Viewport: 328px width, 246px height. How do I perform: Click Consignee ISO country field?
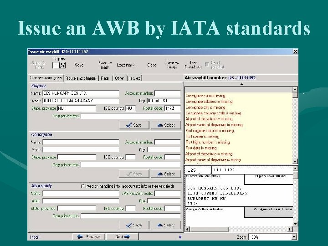coord(131,157)
